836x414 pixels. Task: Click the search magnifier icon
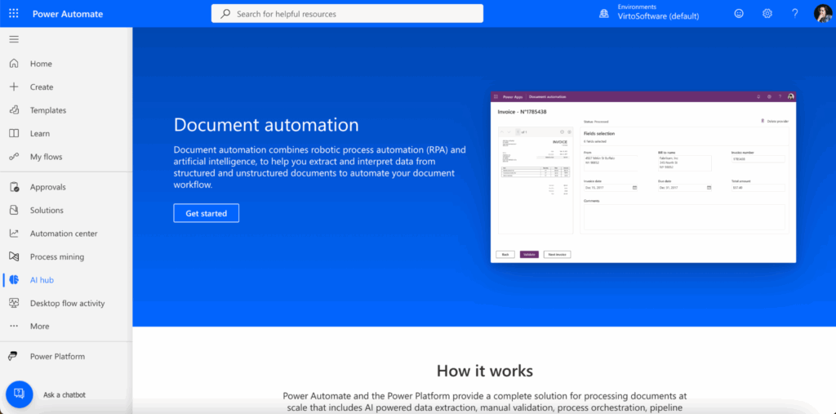(x=225, y=14)
